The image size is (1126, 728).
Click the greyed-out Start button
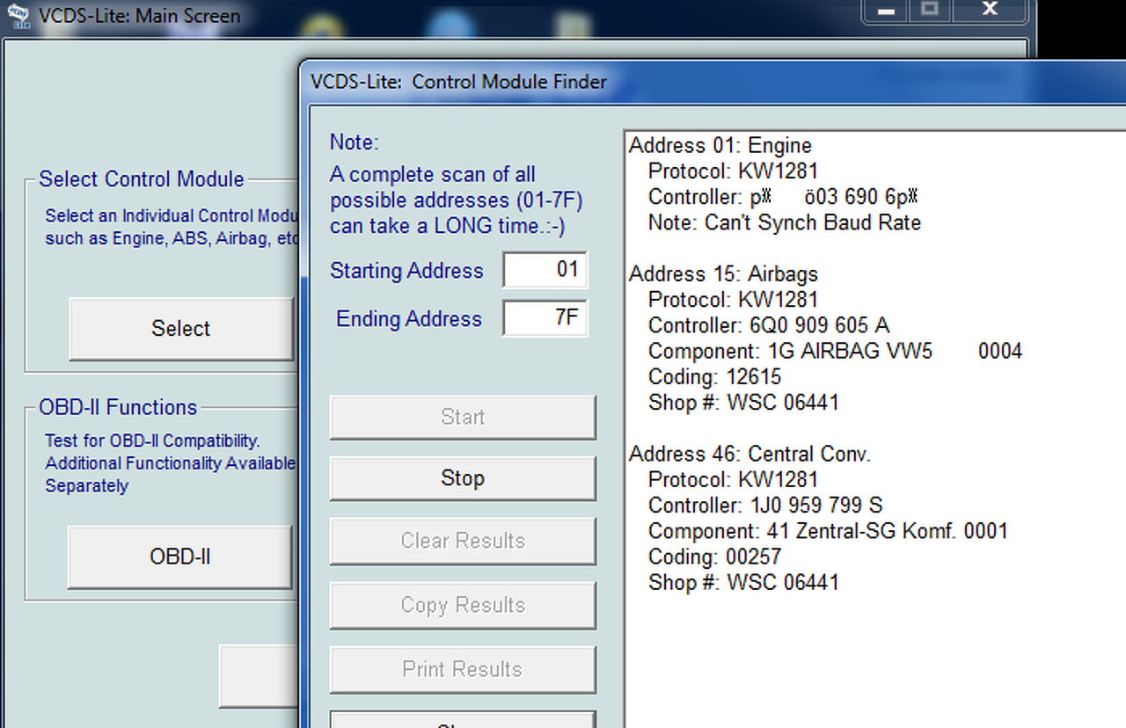(x=463, y=417)
